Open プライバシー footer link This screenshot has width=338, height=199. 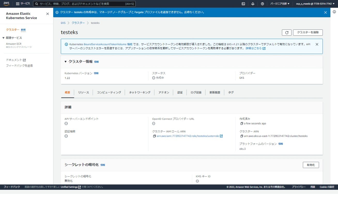299,187
